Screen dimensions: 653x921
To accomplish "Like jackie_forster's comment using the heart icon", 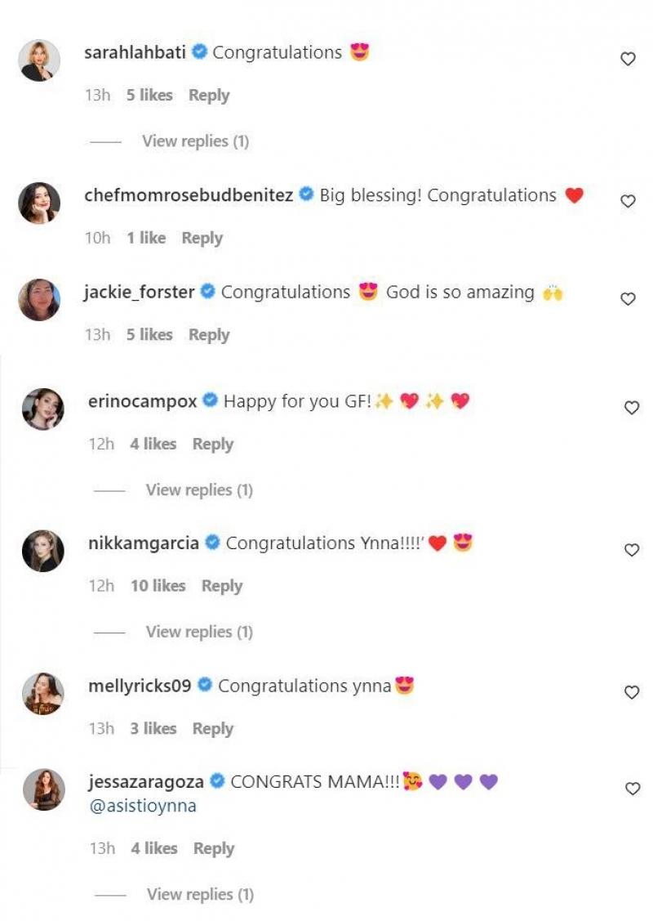I will coord(628,299).
